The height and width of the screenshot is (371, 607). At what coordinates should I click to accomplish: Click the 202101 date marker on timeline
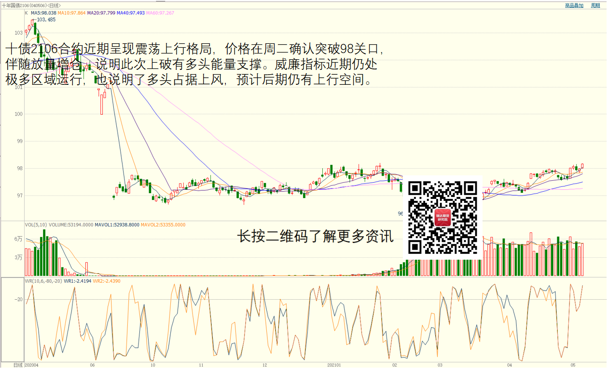[334, 365]
